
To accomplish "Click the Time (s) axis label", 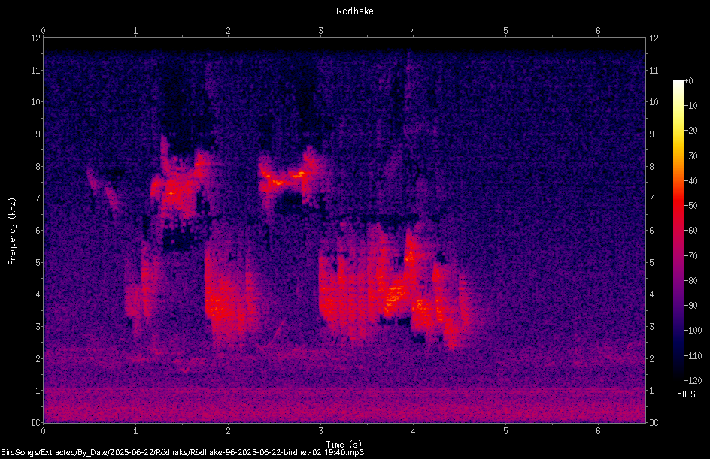I will [x=344, y=445].
